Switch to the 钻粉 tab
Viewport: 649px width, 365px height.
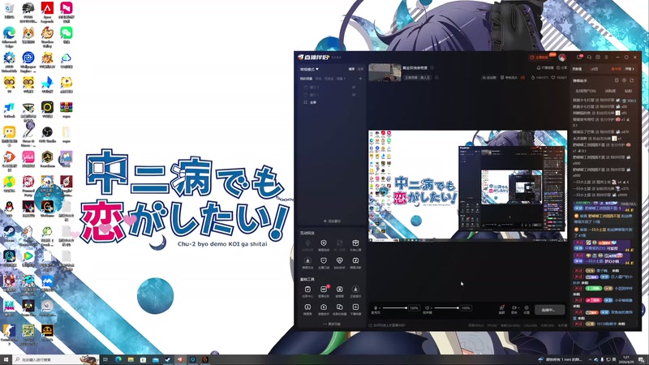[x=628, y=91]
